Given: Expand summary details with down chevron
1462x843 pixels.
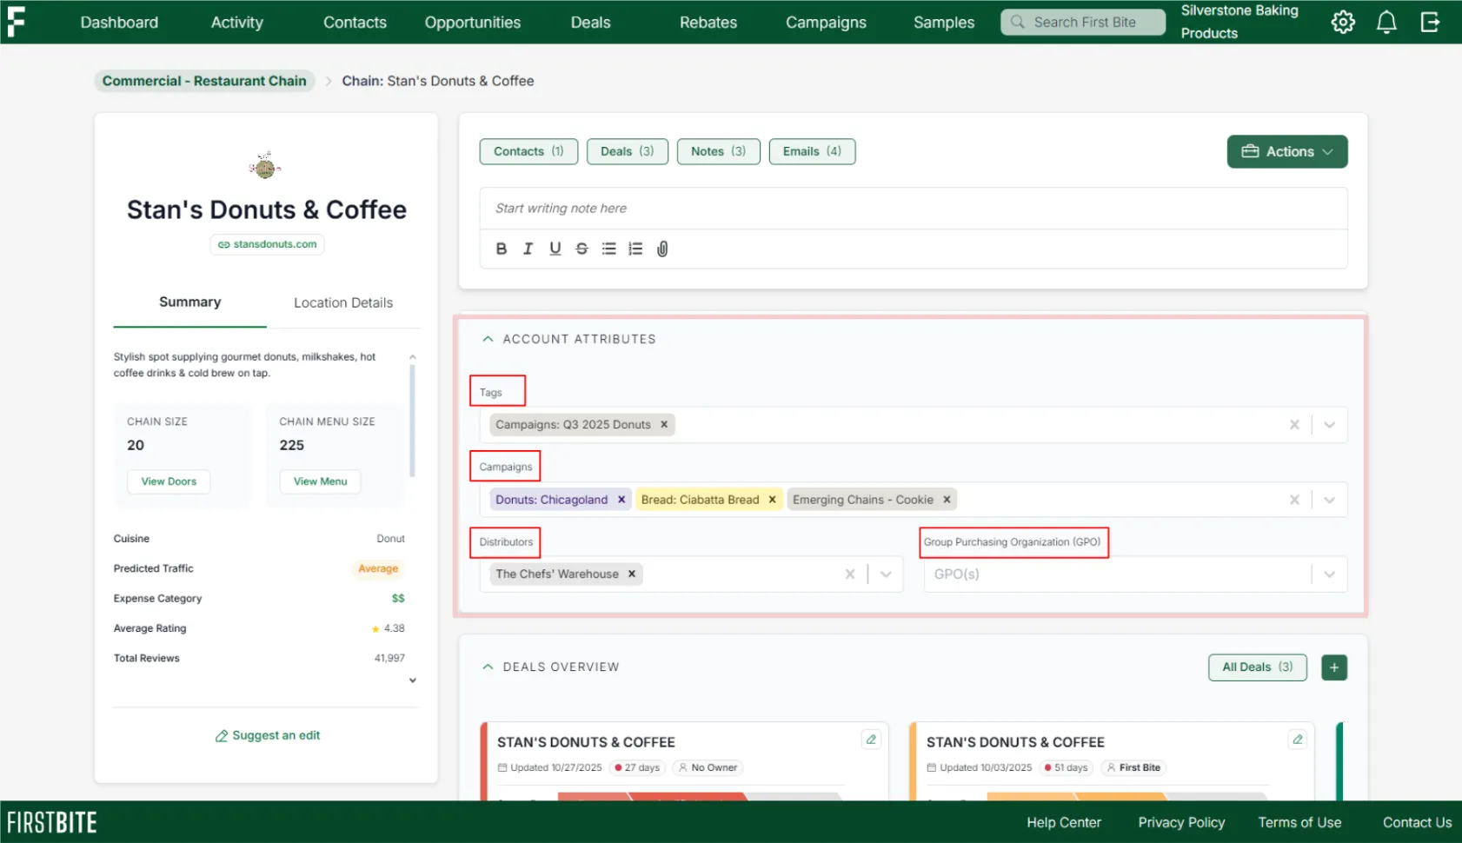Looking at the screenshot, I should 413,680.
